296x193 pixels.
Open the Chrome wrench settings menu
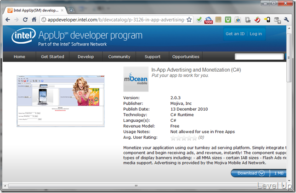tap(286, 19)
